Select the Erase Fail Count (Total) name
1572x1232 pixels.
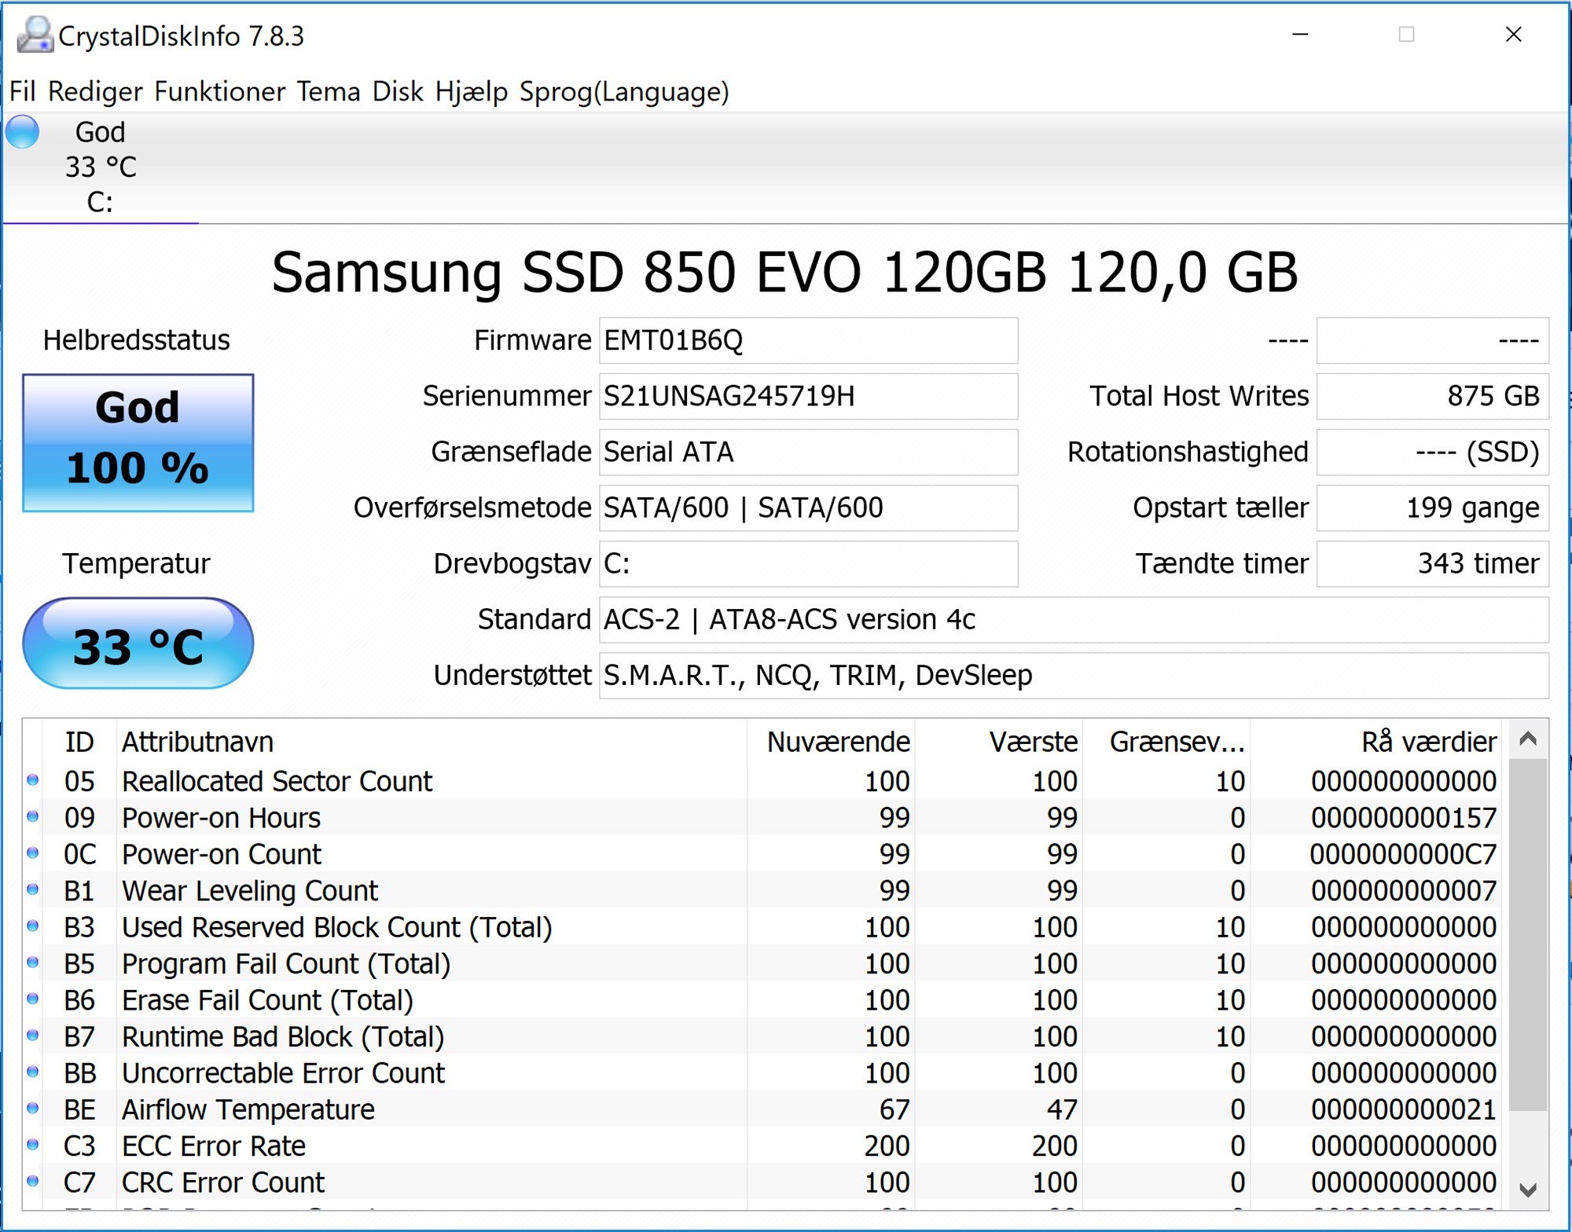tap(267, 1000)
